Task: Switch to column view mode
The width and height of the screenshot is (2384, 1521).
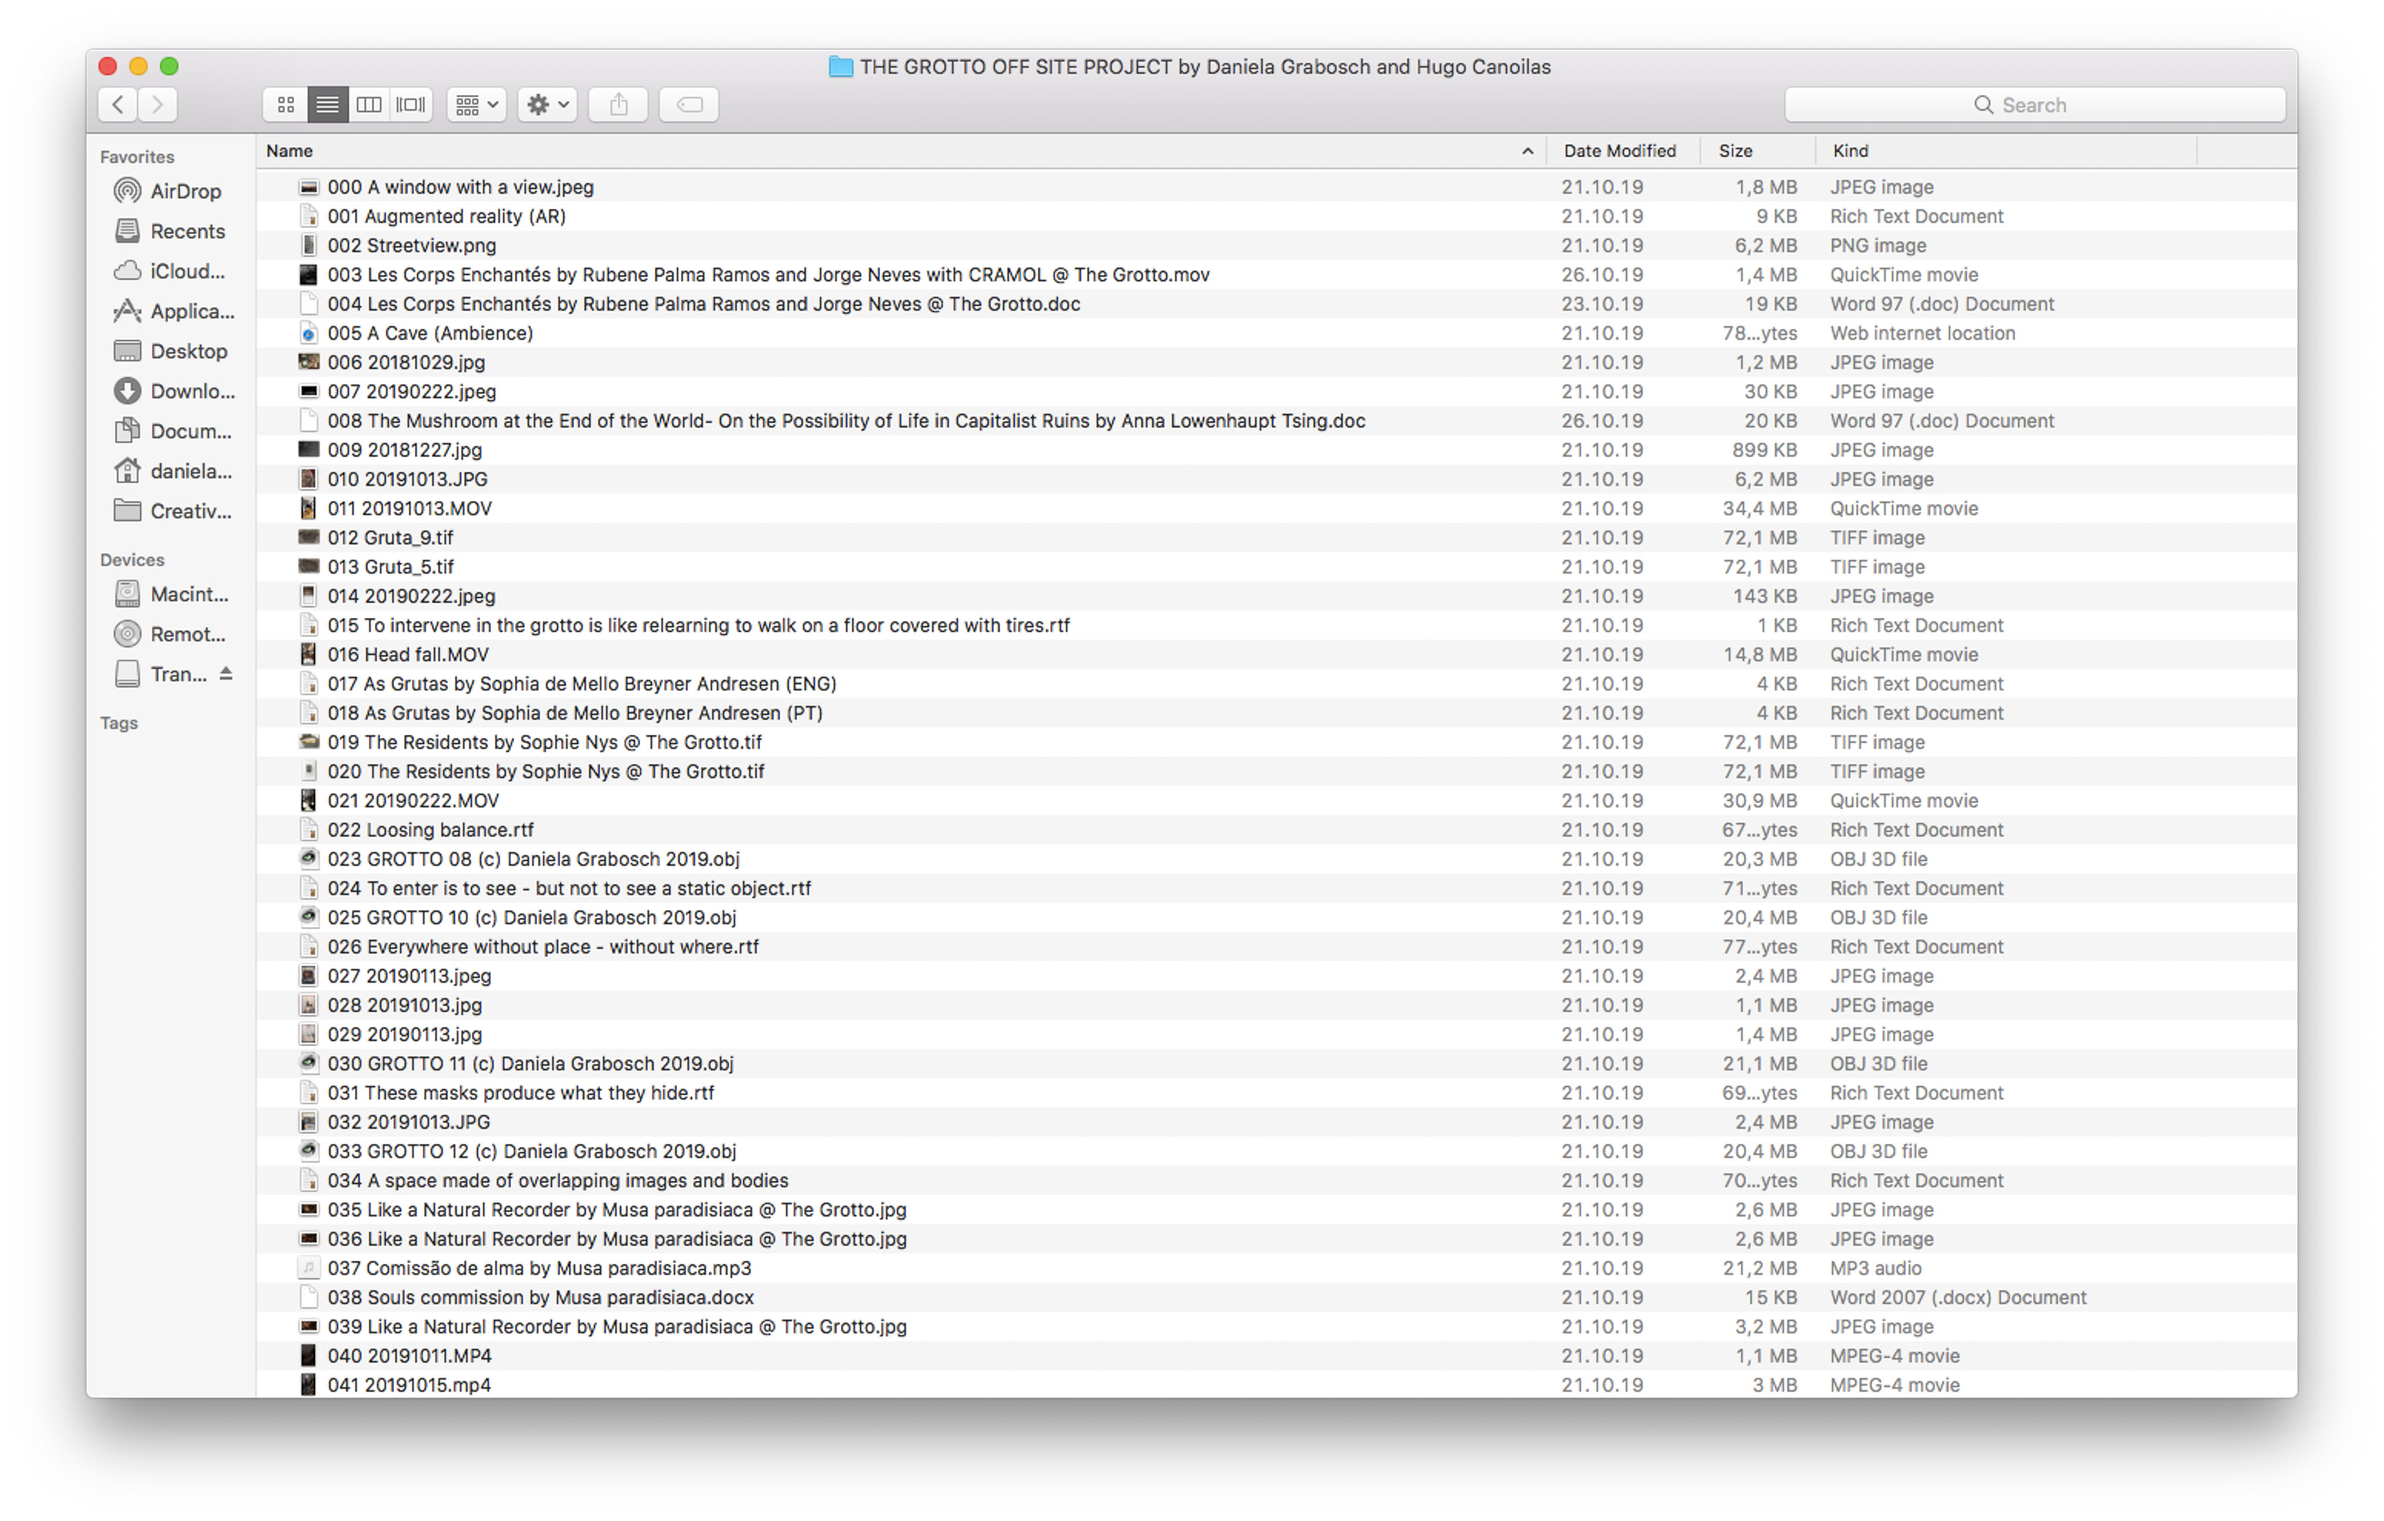Action: point(368,104)
